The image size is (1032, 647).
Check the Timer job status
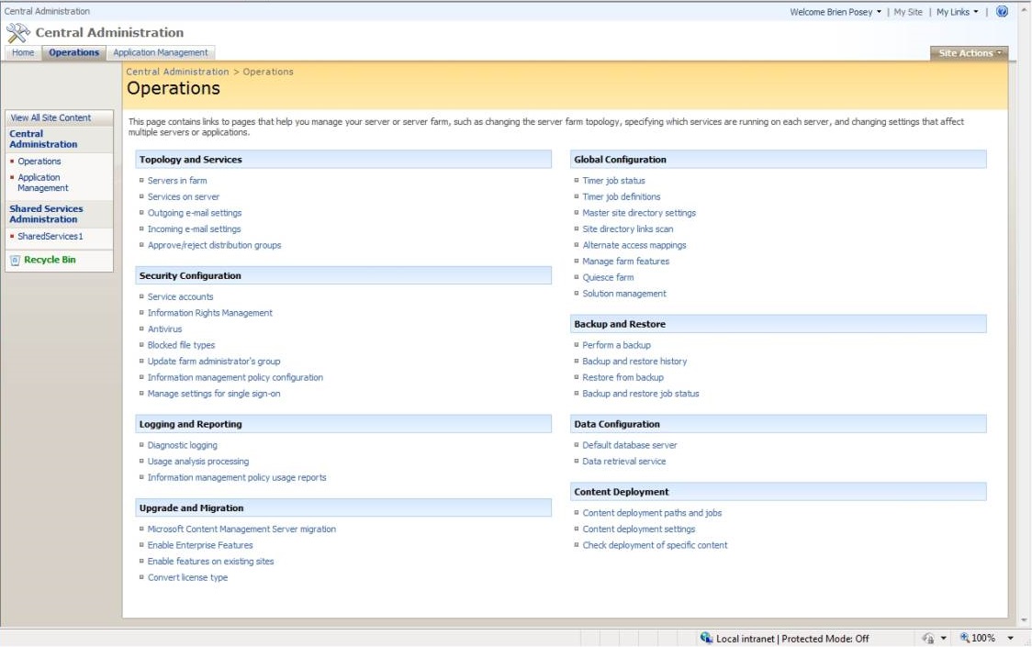click(x=613, y=180)
